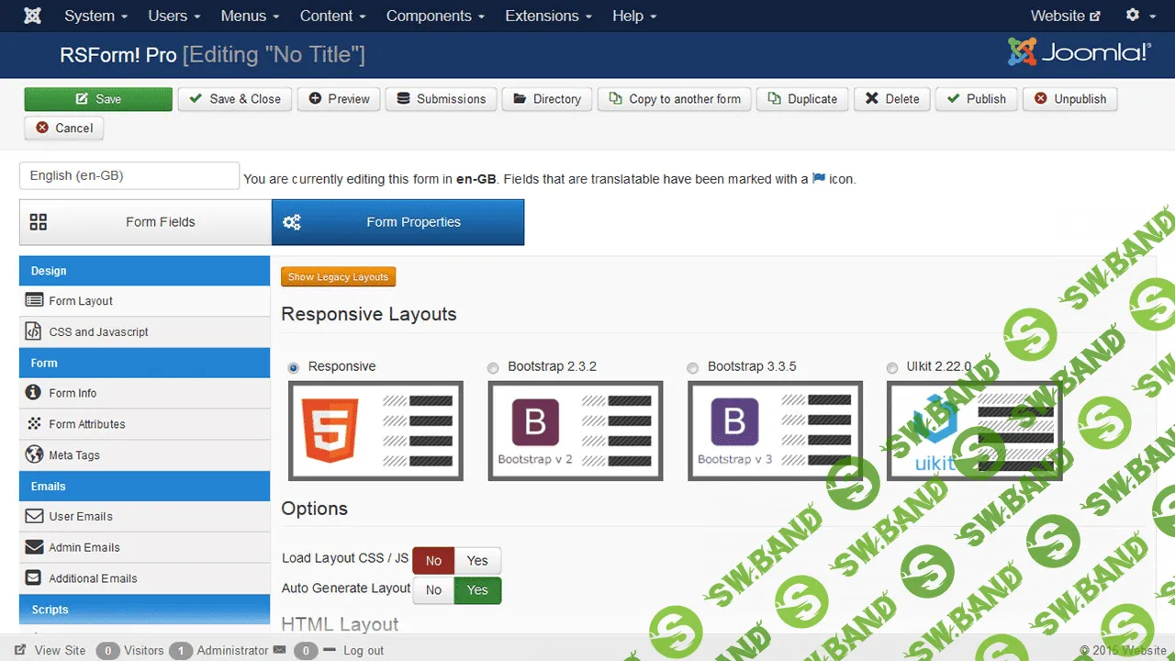Enable Load Layout CSS / JS

click(x=477, y=560)
